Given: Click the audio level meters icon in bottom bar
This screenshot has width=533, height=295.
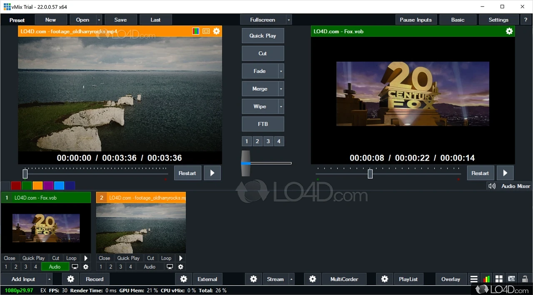Looking at the screenshot, I should (x=486, y=279).
